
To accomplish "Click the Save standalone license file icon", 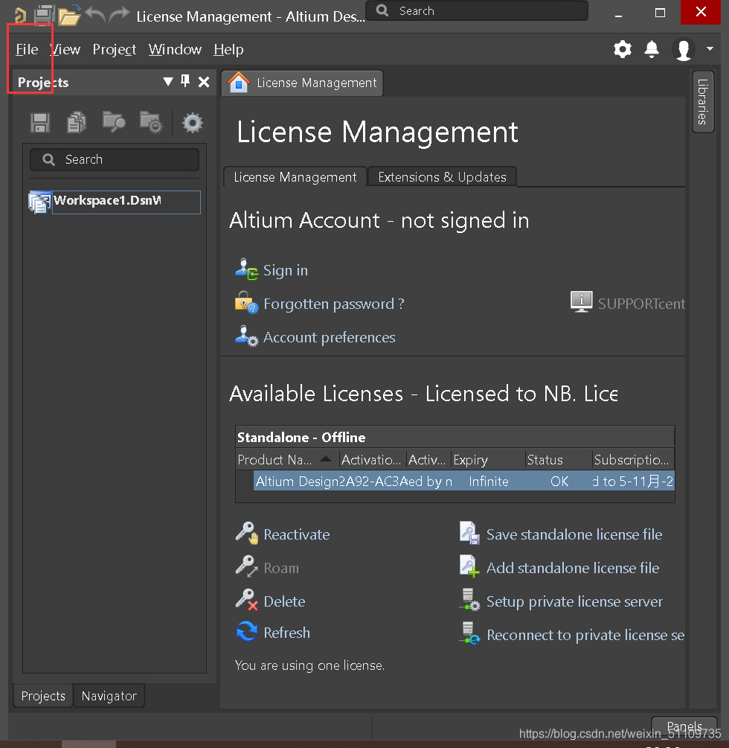I will pos(469,533).
